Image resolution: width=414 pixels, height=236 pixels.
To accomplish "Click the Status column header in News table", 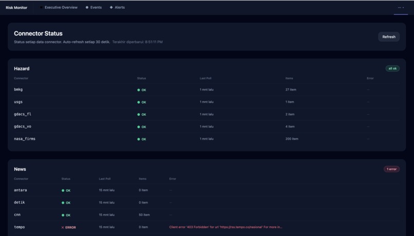I will click(x=66, y=179).
